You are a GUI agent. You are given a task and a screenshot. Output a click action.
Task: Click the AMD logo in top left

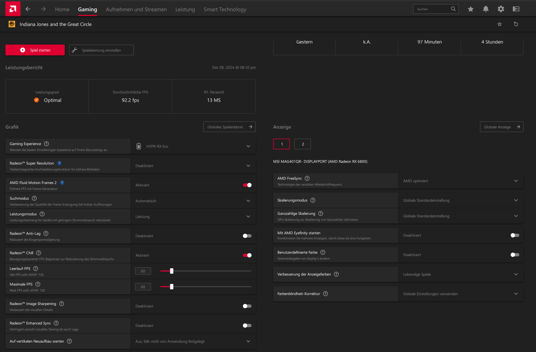tap(12, 9)
